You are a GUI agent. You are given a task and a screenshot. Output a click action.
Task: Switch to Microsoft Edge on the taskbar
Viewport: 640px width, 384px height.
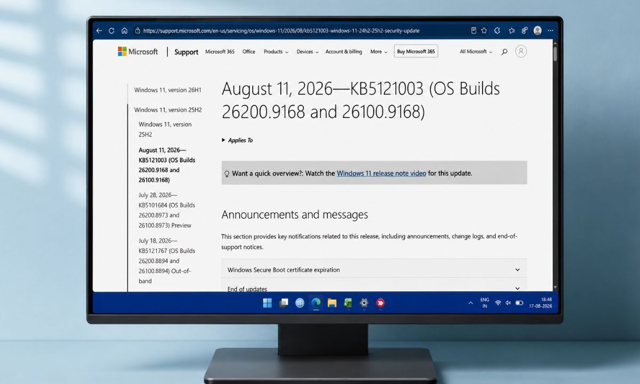click(x=316, y=303)
